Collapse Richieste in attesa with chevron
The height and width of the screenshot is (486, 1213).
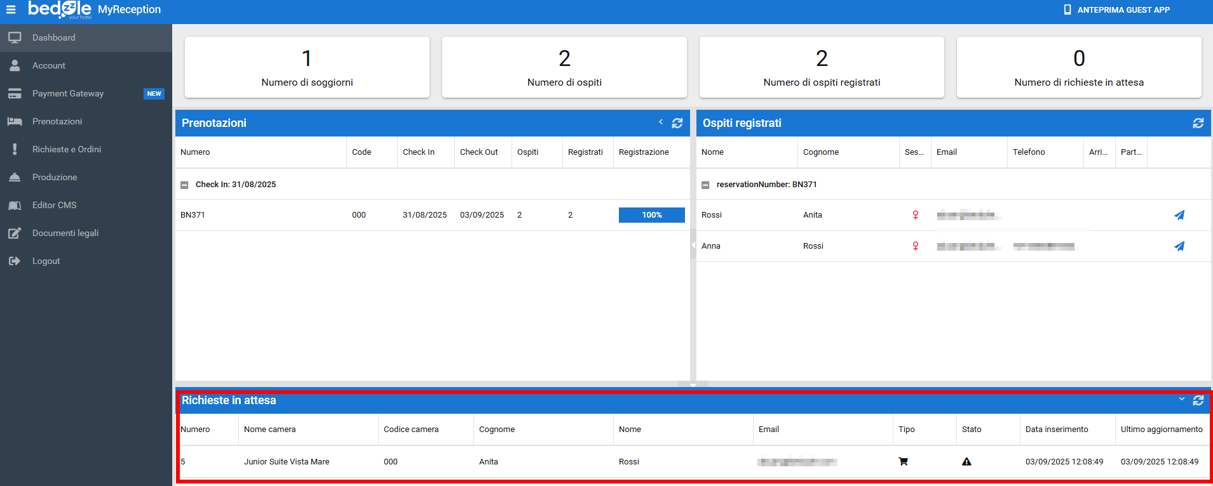(1181, 399)
